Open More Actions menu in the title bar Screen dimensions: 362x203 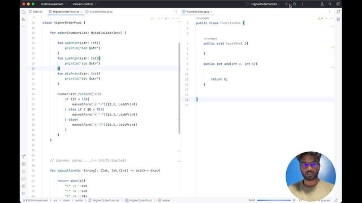[303, 4]
